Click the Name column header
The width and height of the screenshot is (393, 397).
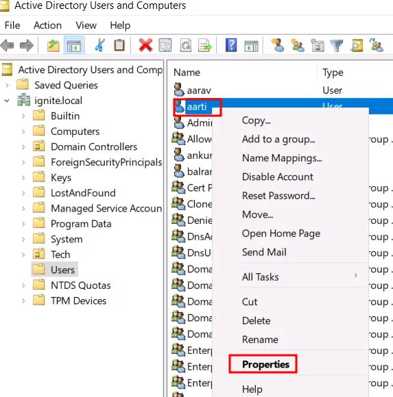point(187,73)
